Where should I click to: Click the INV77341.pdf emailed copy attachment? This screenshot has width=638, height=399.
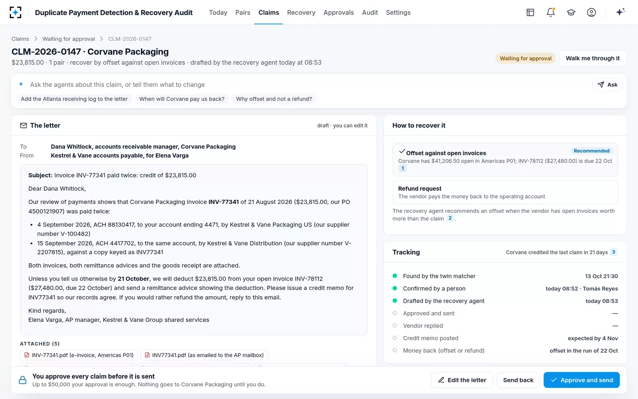tap(204, 355)
